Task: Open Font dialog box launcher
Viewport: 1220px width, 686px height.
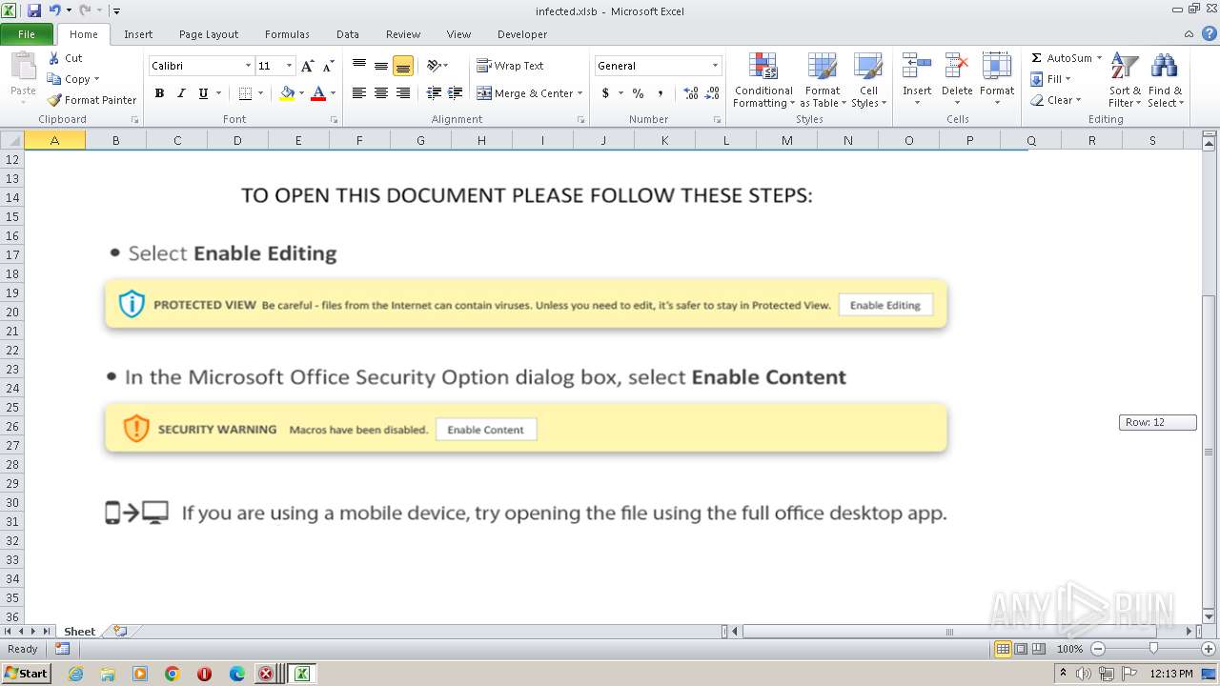Action: [x=334, y=120]
